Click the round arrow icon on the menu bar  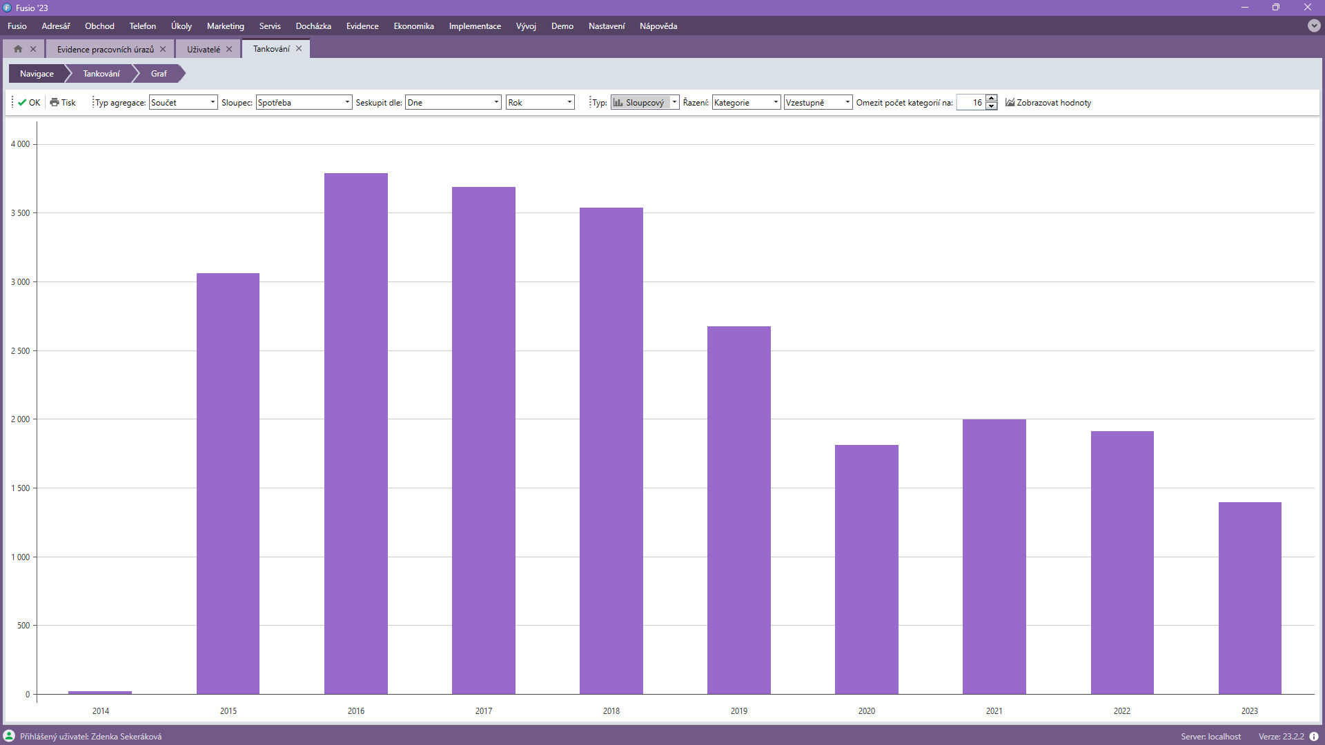1314,26
